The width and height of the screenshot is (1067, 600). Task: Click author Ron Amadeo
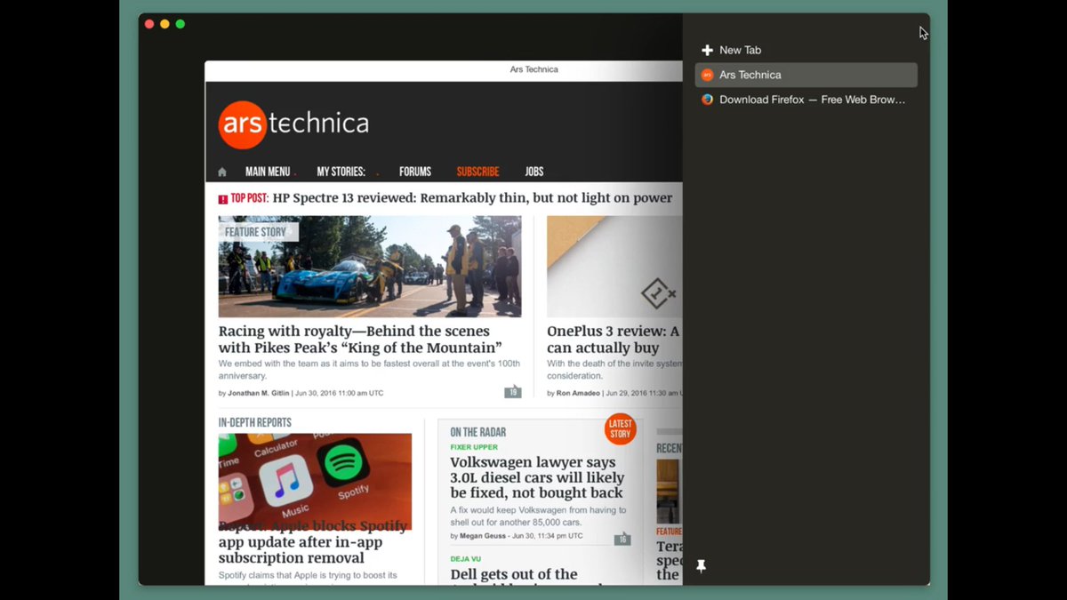(x=578, y=393)
